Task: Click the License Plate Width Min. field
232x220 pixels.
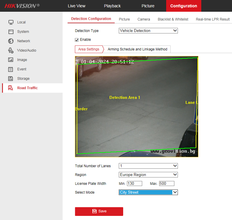Action: tap(134, 184)
